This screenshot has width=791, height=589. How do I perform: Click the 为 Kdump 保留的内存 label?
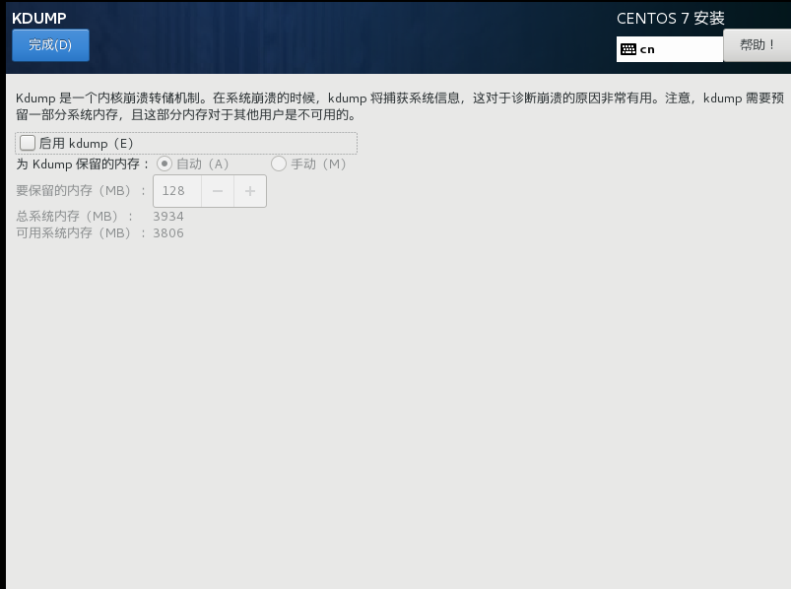tap(83, 164)
